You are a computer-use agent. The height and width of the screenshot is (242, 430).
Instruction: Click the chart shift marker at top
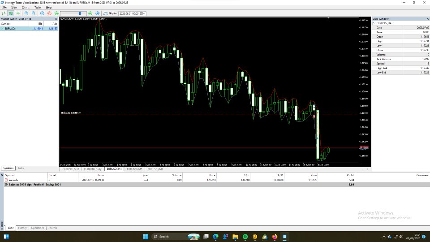click(328, 18)
